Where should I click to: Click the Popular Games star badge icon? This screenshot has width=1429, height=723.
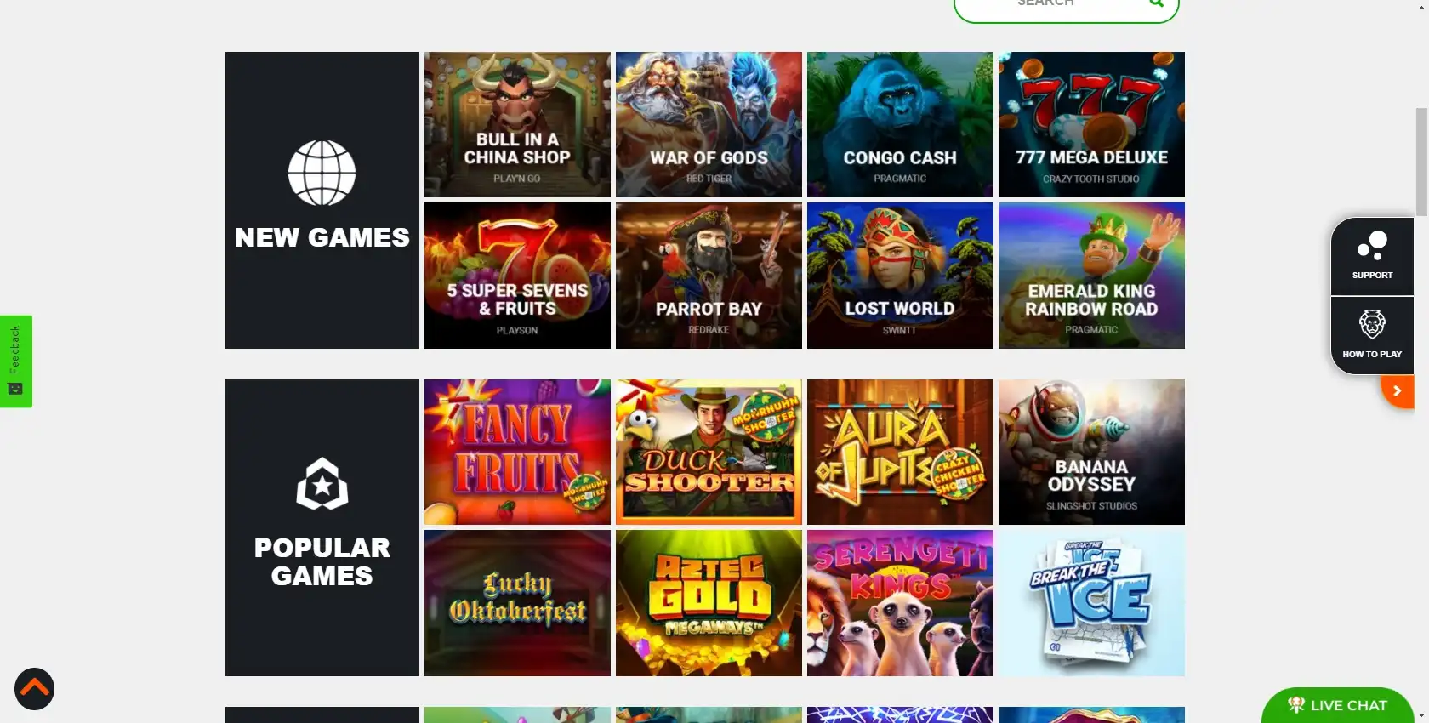(x=322, y=484)
